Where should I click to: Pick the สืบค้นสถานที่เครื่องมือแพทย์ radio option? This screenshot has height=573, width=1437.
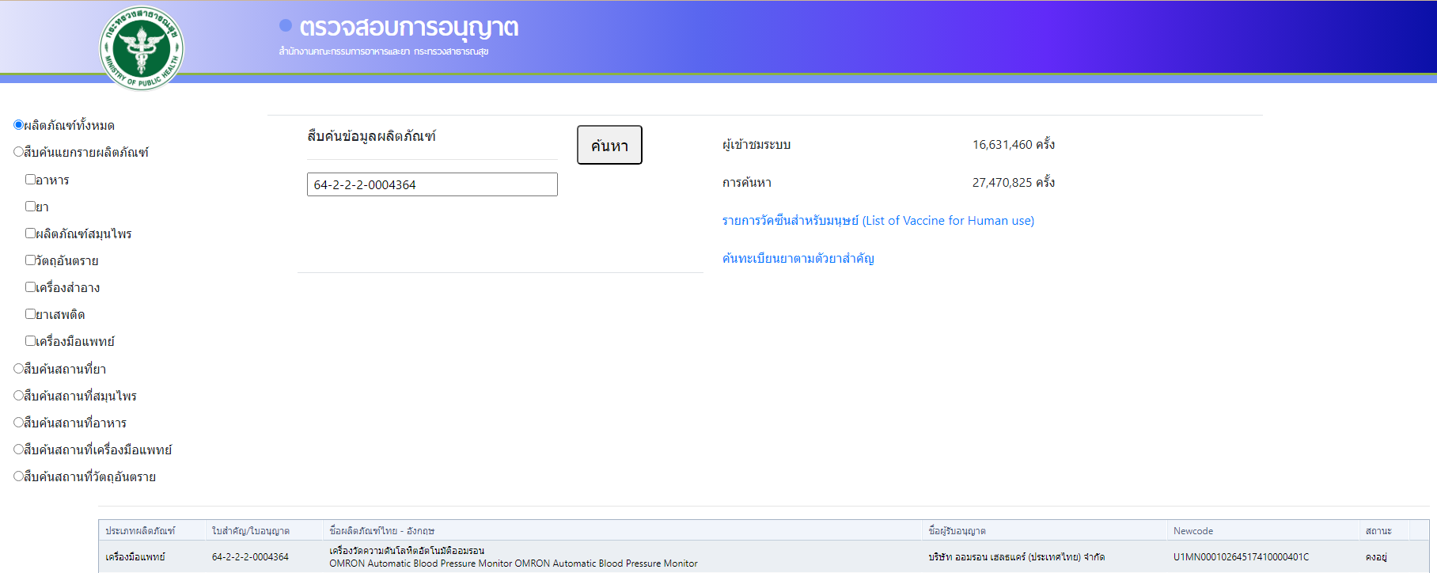[18, 450]
